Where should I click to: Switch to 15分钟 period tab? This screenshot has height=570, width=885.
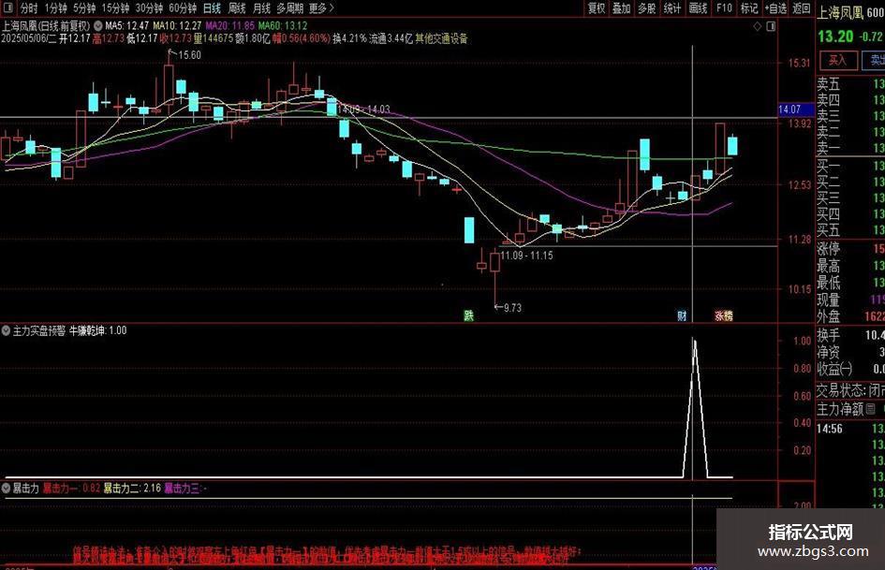pyautogui.click(x=115, y=8)
